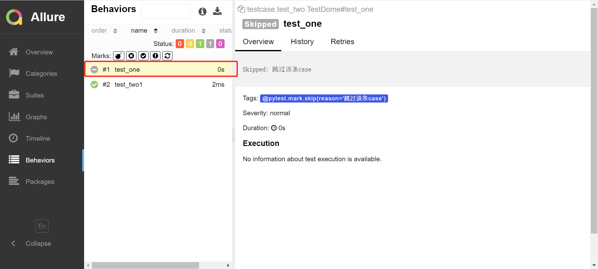The image size is (598, 269).
Task: Toggle the gray skipped status filter
Action: (x=210, y=44)
